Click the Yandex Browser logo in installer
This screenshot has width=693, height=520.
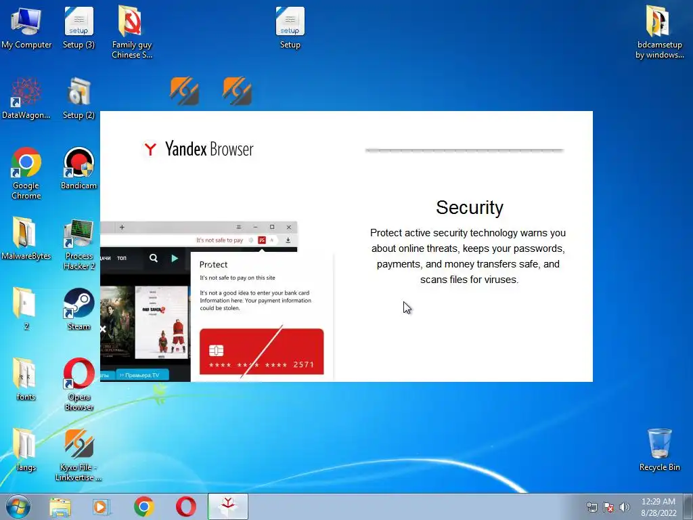tap(198, 149)
